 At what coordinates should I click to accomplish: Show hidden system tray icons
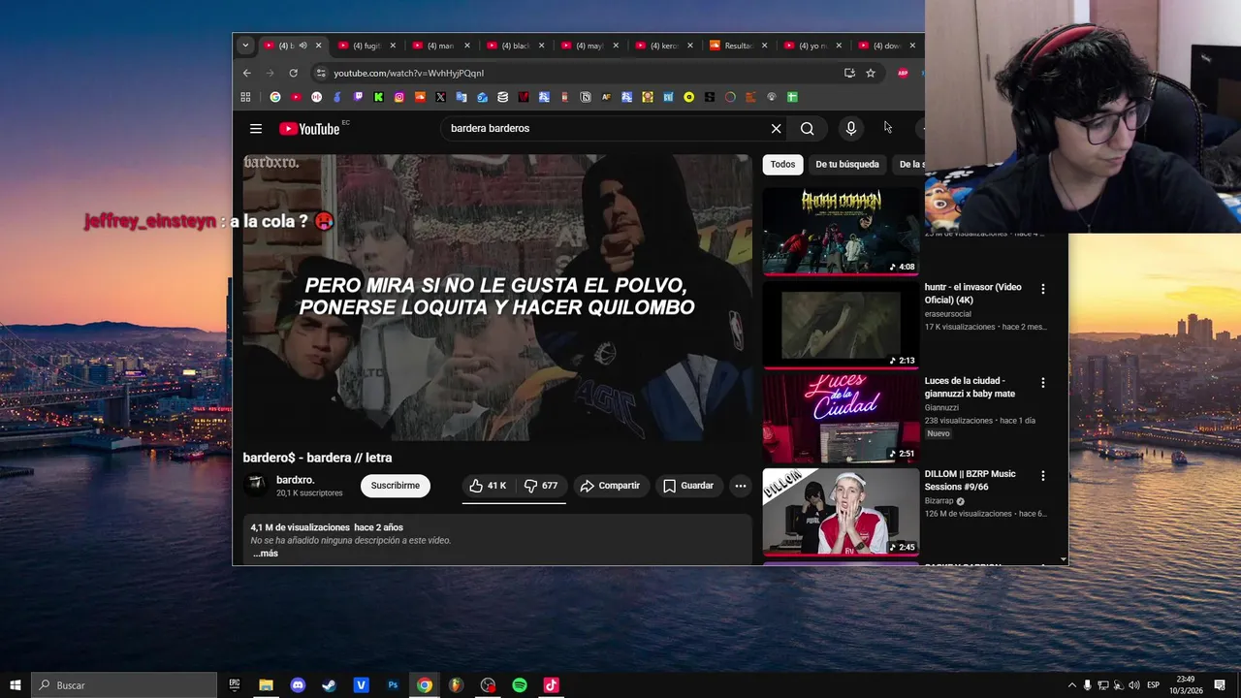pyautogui.click(x=1071, y=685)
